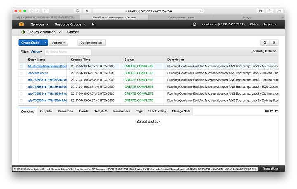Tick the checkbox for the CLI Instance row
Image resolution: width=297 pixels, height=189 pixels.
pyautogui.click(x=21, y=93)
